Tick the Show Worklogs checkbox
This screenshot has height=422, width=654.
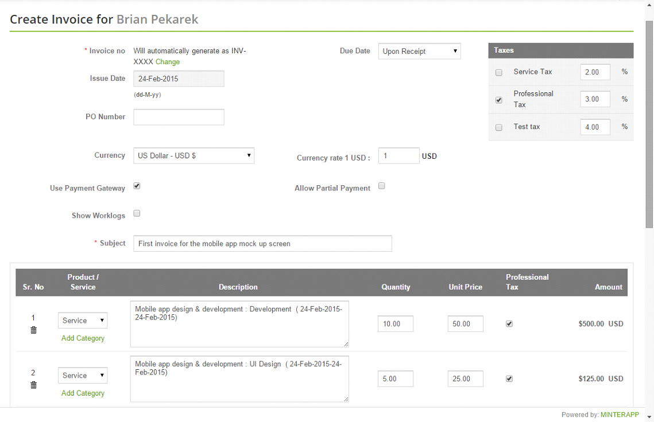[137, 213]
